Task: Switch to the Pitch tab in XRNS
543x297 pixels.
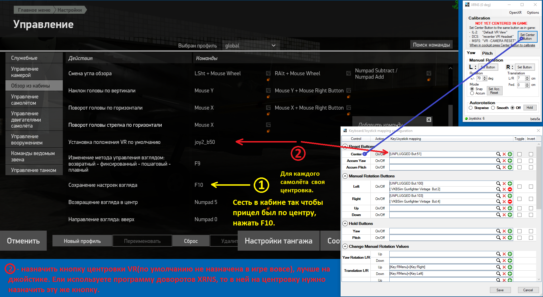Action: click(x=487, y=53)
